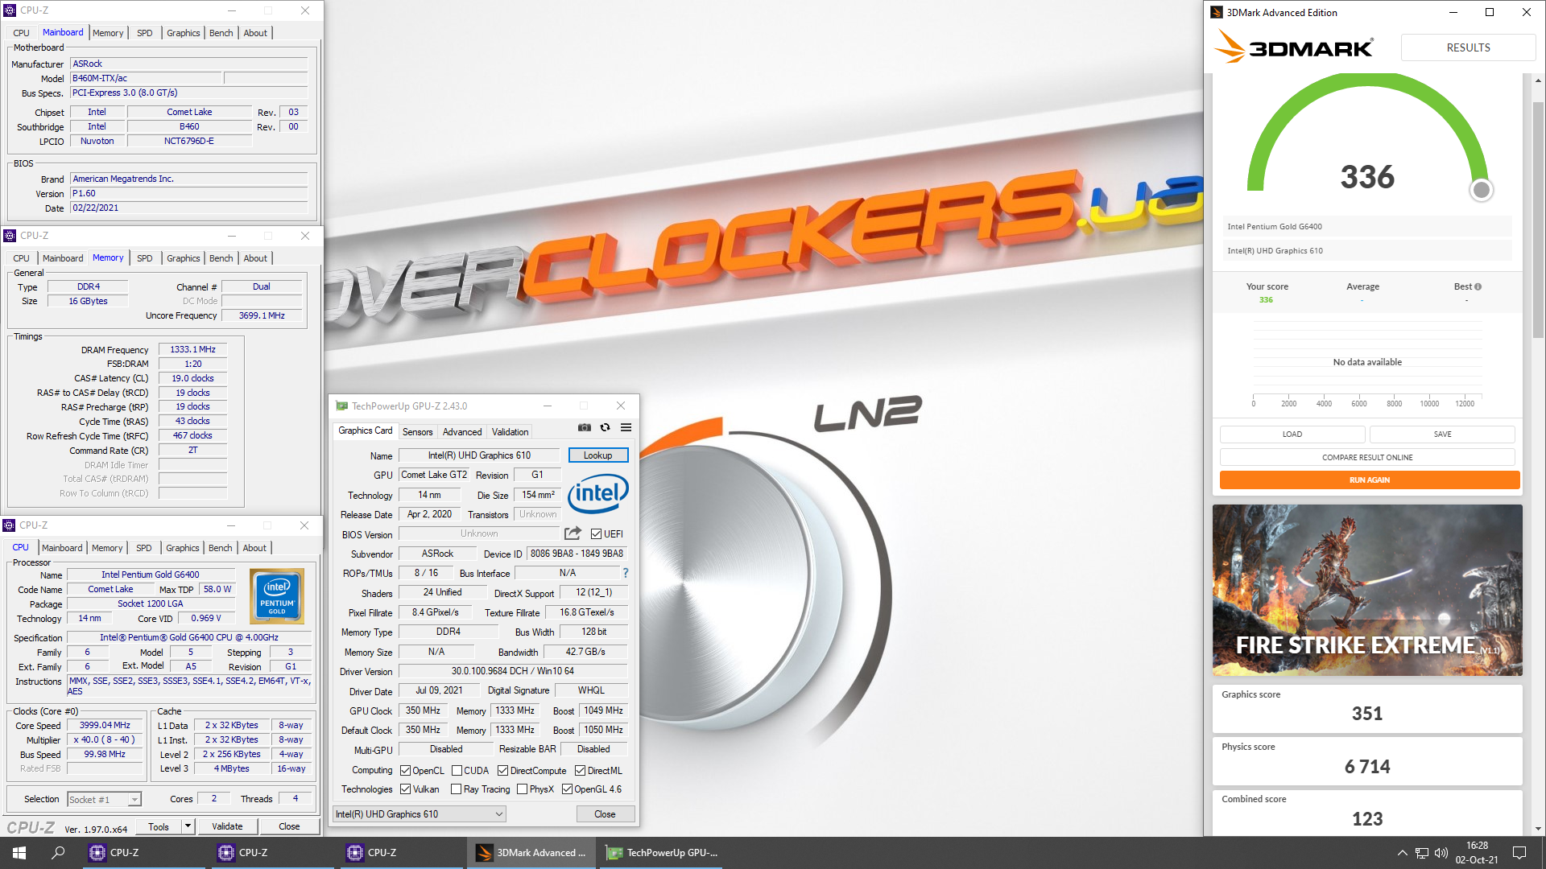Image resolution: width=1546 pixels, height=869 pixels.
Task: Click Close button in CPU-Z
Action: point(289,826)
